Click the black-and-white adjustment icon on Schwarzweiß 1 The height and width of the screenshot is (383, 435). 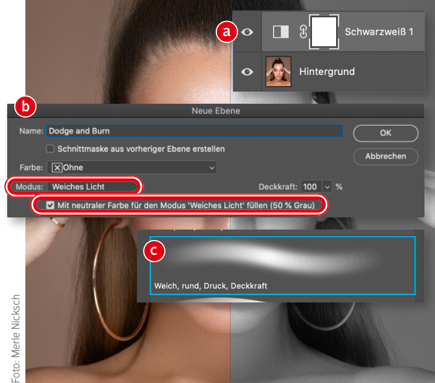click(x=281, y=31)
